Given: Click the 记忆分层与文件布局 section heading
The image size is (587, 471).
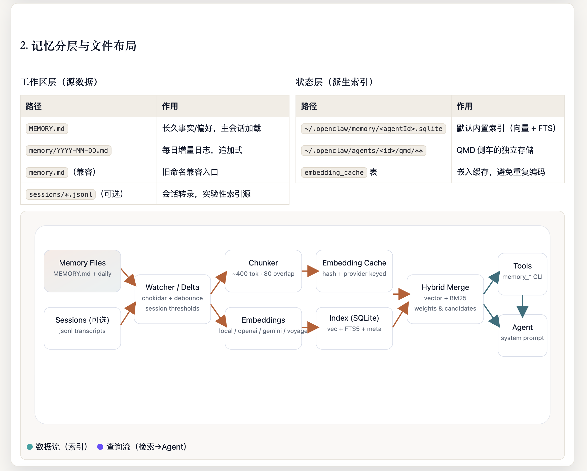Looking at the screenshot, I should (x=78, y=46).
